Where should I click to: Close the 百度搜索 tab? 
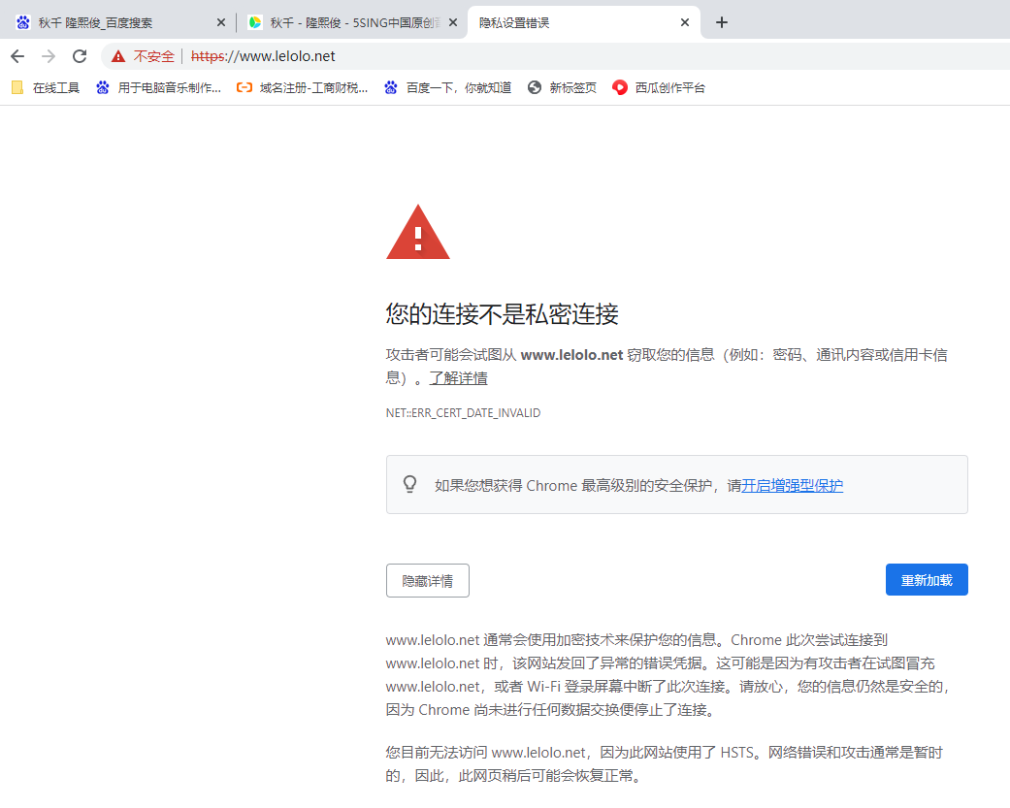click(220, 22)
